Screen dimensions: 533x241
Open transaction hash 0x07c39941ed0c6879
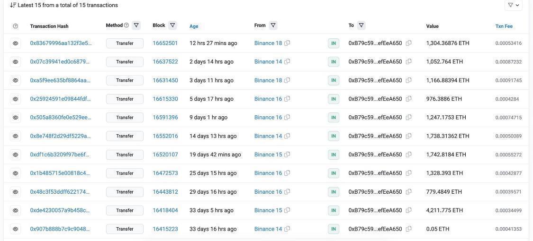pyautogui.click(x=61, y=61)
